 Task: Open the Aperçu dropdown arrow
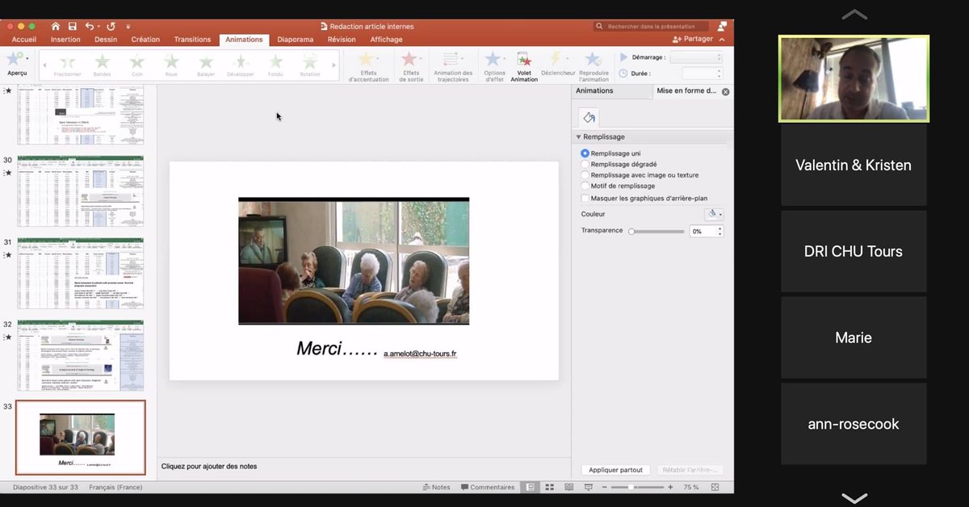pos(27,59)
